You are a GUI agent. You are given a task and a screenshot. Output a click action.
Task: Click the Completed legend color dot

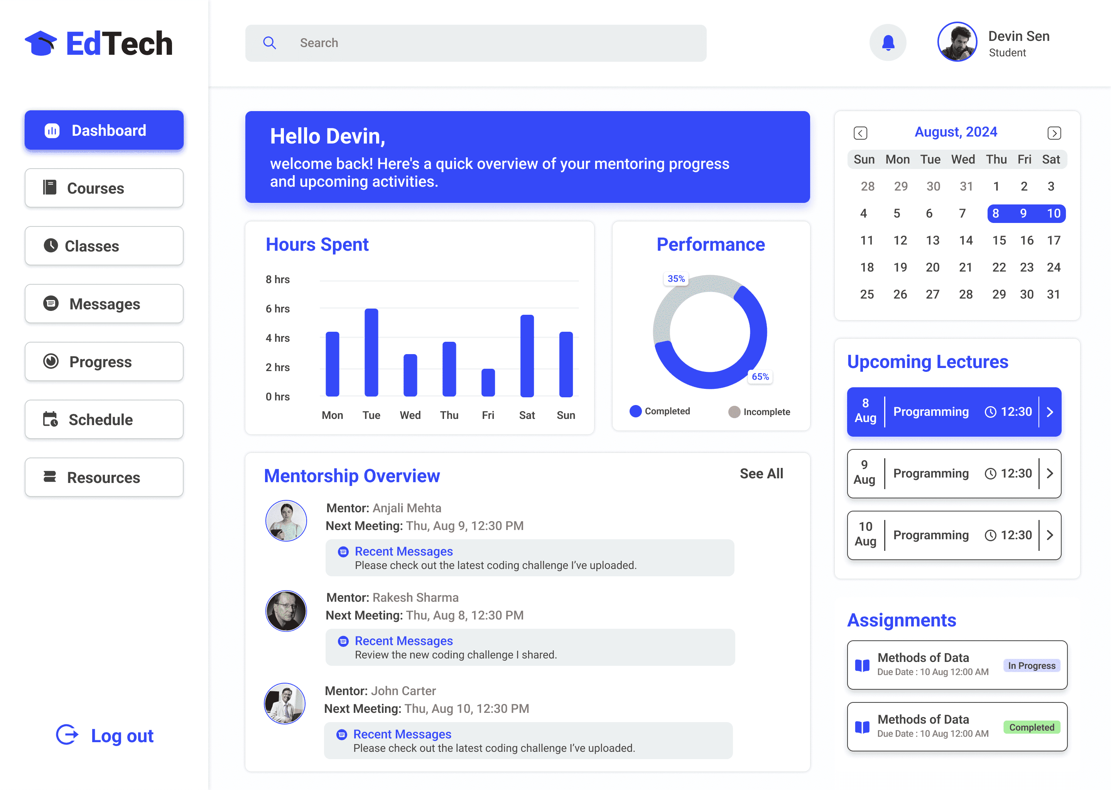pos(635,412)
